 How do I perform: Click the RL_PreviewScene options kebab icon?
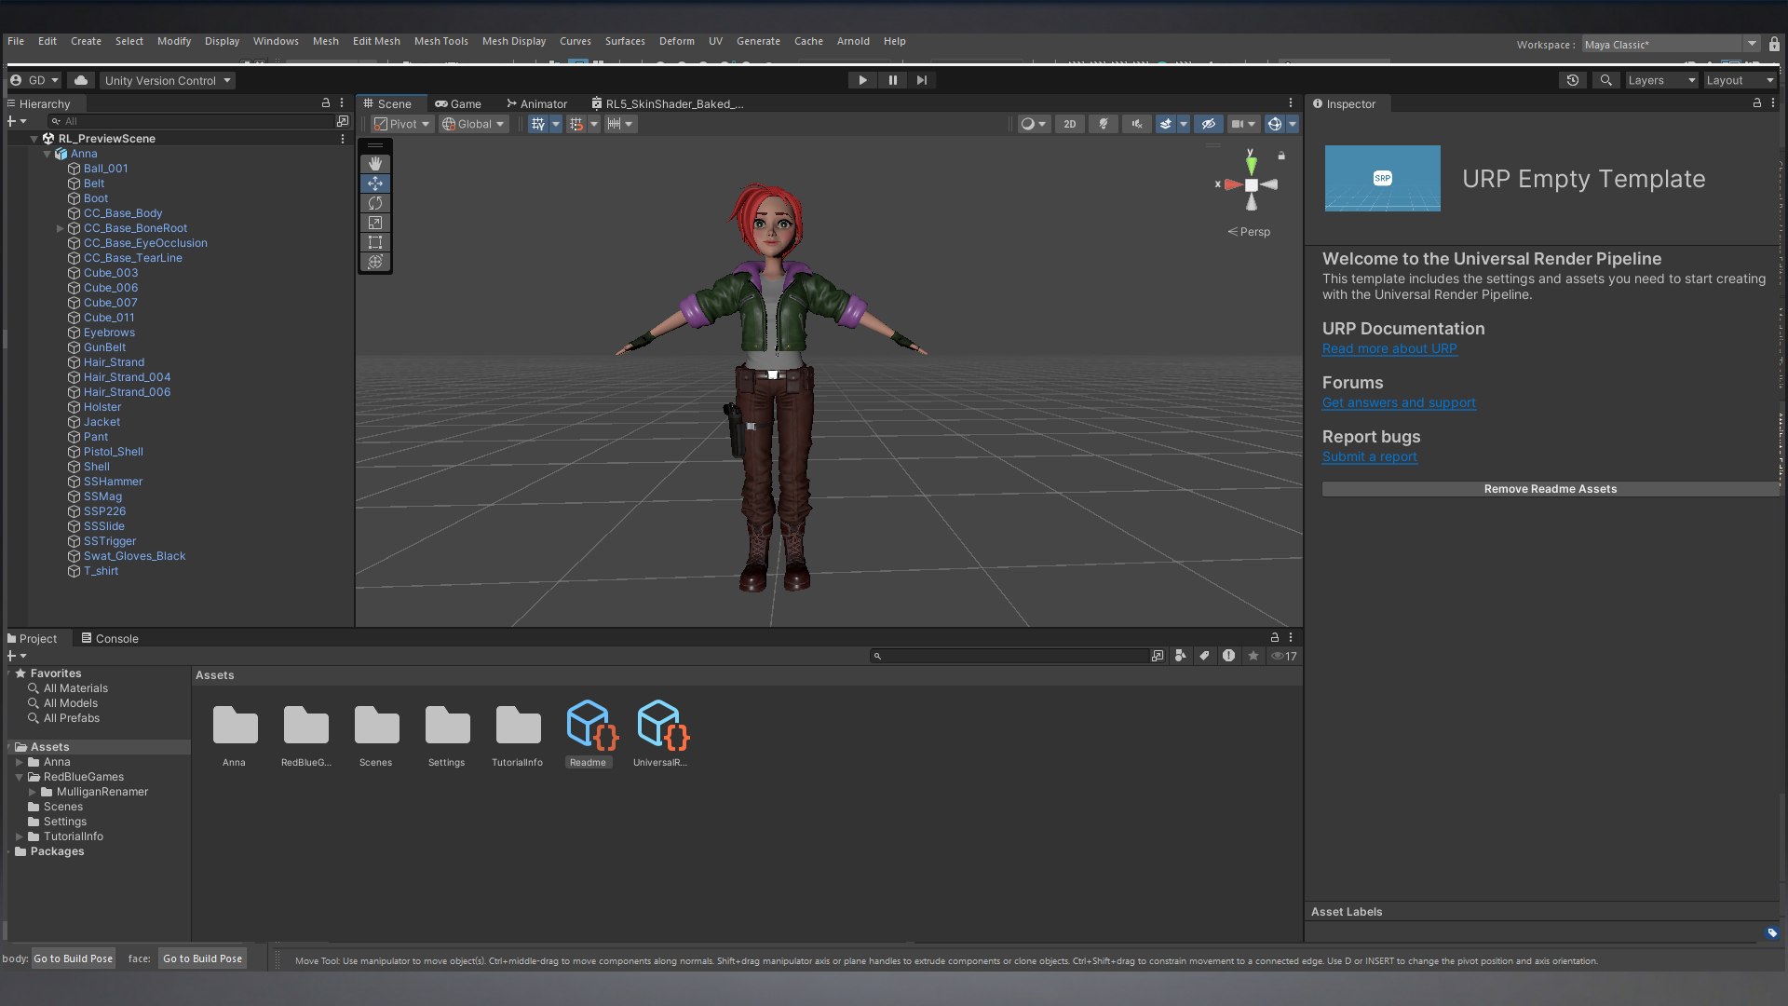click(343, 139)
